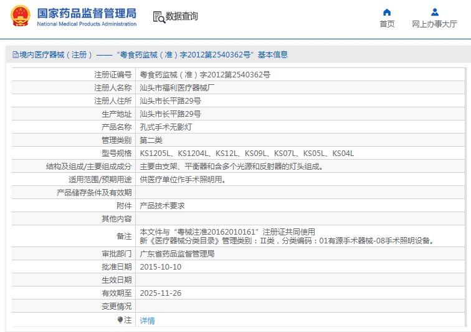The width and height of the screenshot is (471, 332).
Task: Select attachment text 产品技术要求
Action: pyautogui.click(x=162, y=205)
